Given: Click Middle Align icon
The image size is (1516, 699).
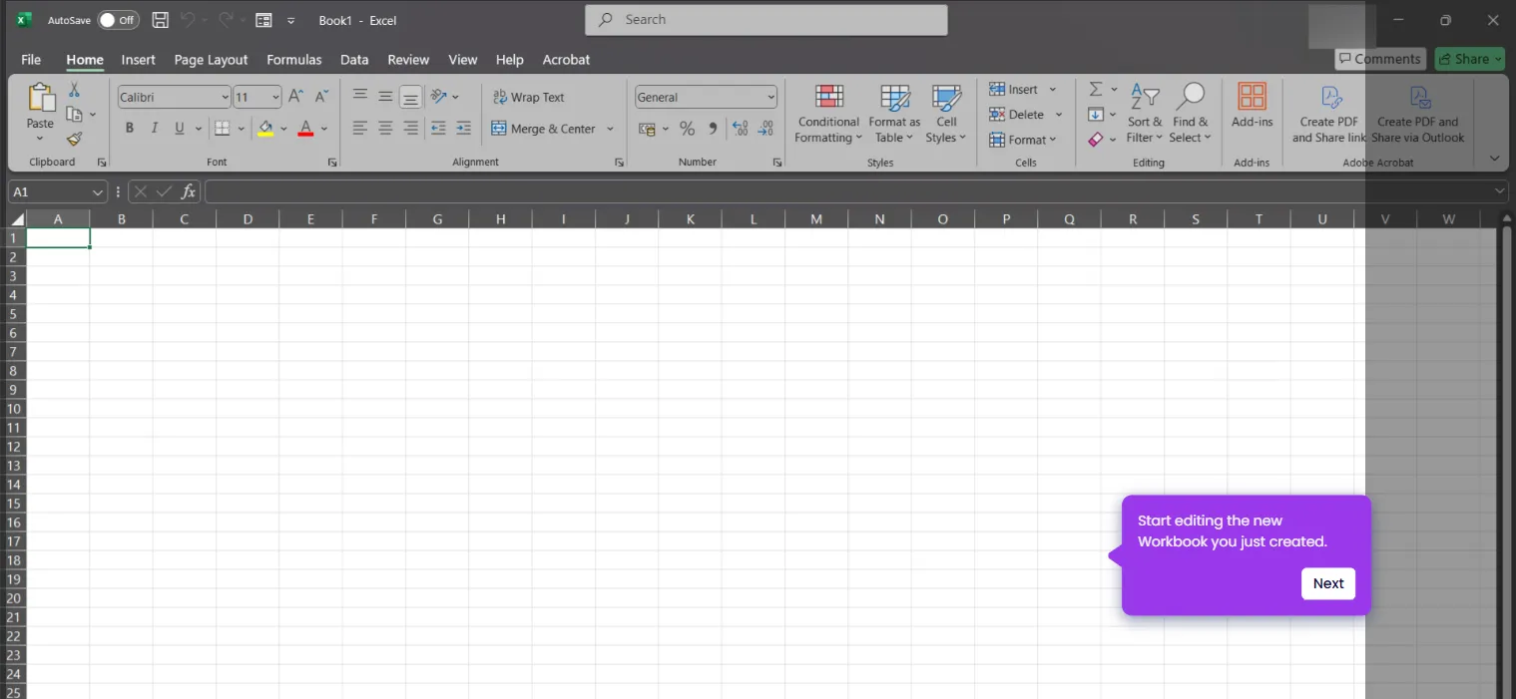Looking at the screenshot, I should click(385, 97).
